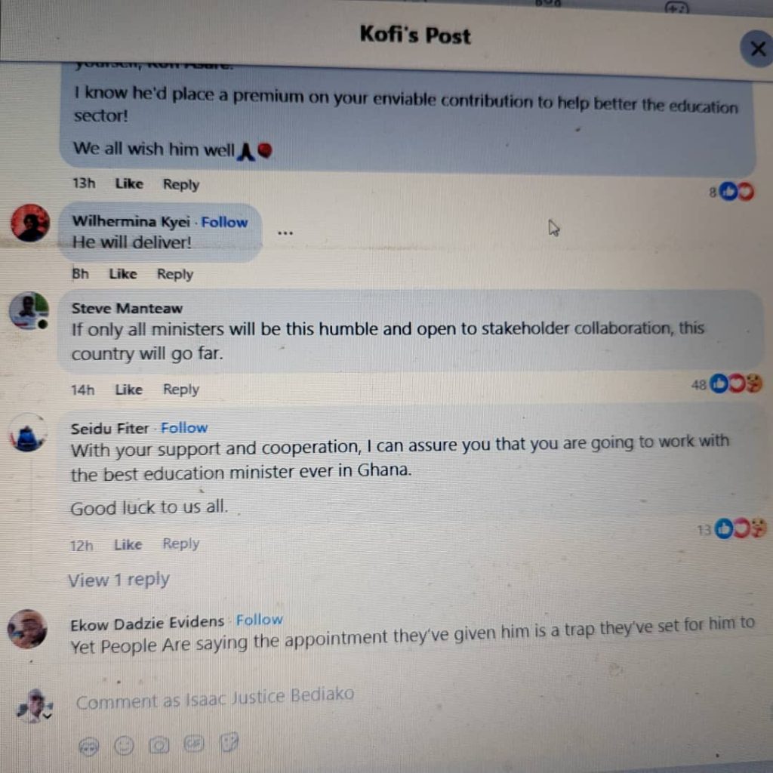This screenshot has width=773, height=773.
Task: Follow Seidu Fiter
Action: (184, 428)
